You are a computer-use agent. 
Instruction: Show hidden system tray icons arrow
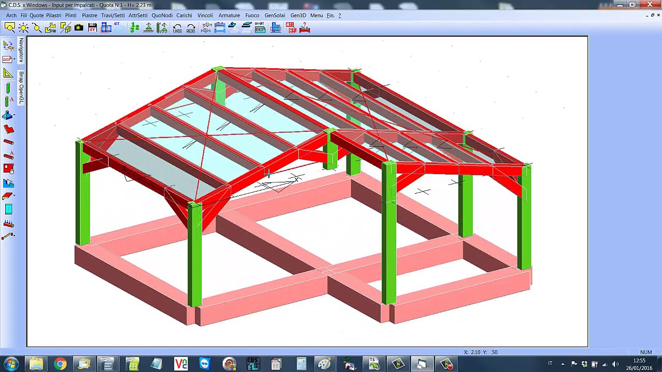click(x=563, y=364)
